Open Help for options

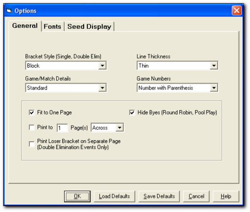pos(226,196)
